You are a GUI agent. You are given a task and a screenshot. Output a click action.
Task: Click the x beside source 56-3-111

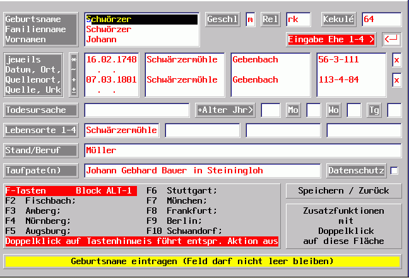pos(396,60)
